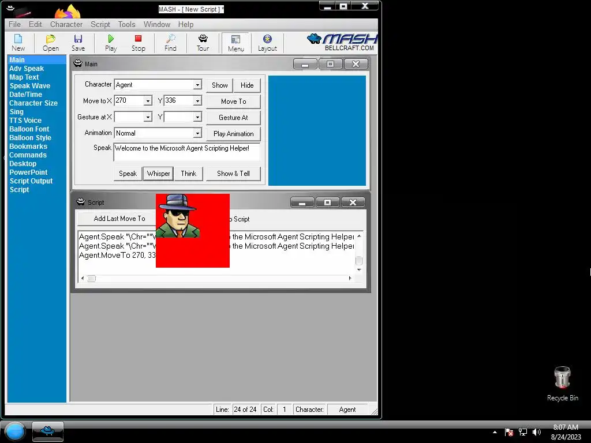The height and width of the screenshot is (443, 591).
Task: Click the Gesture At button
Action: (x=233, y=118)
